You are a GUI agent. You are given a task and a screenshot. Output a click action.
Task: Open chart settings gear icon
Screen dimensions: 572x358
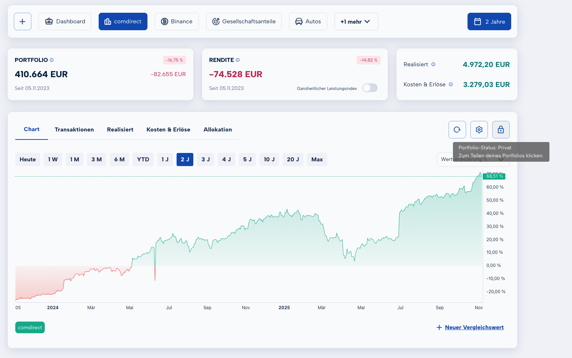(x=479, y=130)
